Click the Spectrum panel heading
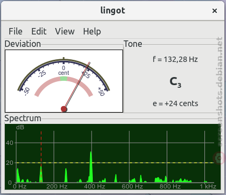Viewport: 226px width, 195px height. 23,119
